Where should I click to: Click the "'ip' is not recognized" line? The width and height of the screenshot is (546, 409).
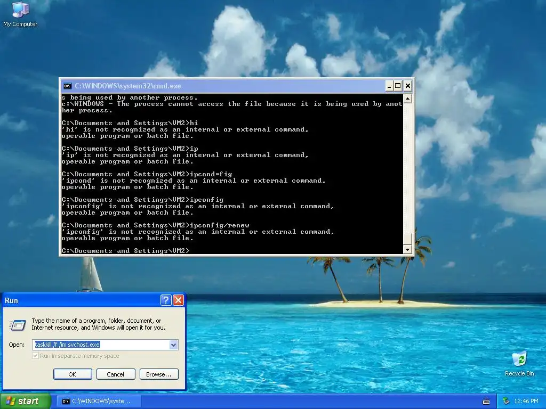tap(185, 155)
